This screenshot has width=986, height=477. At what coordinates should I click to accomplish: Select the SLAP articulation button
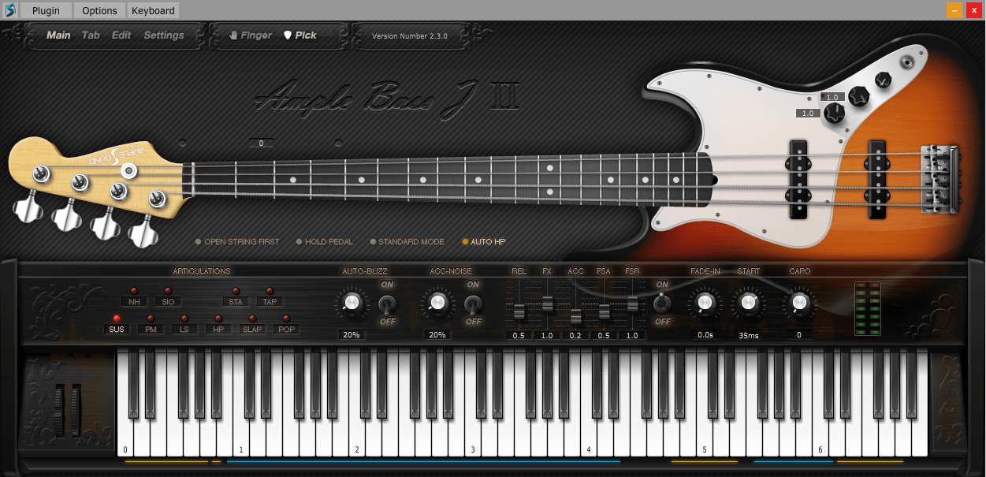point(252,329)
